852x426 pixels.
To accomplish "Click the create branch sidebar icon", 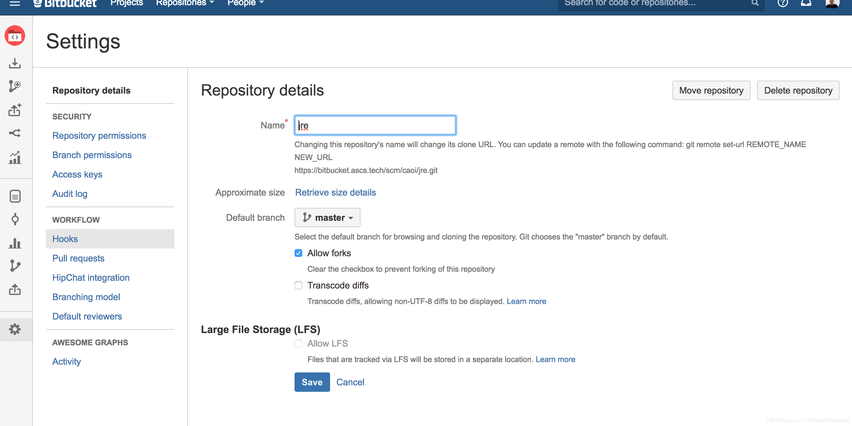I will pyautogui.click(x=15, y=86).
